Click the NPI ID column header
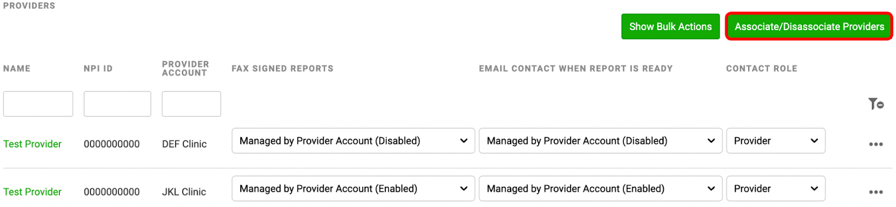Screen dimensions: 896x207 [x=98, y=68]
